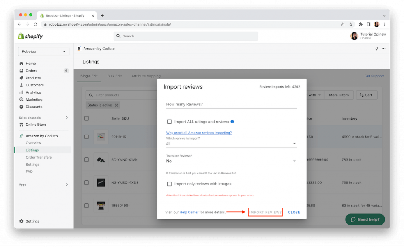Check the row for SKU 19550498-
Image resolution: width=404 pixels, height=247 pixels.
point(86,206)
